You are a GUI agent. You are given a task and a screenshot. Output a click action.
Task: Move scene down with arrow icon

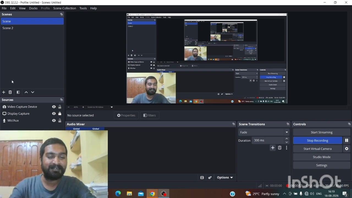point(32,92)
